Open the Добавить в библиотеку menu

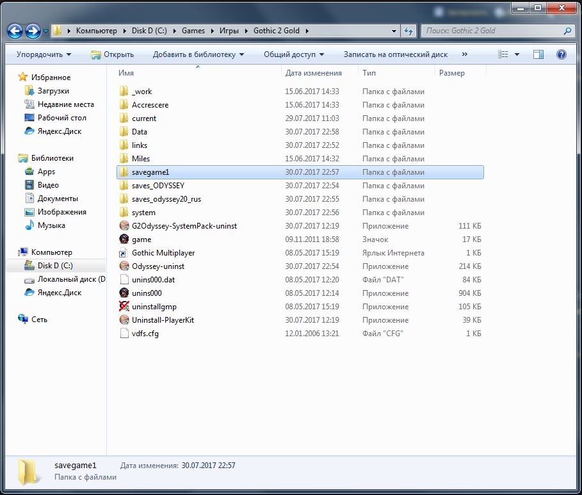(x=198, y=54)
